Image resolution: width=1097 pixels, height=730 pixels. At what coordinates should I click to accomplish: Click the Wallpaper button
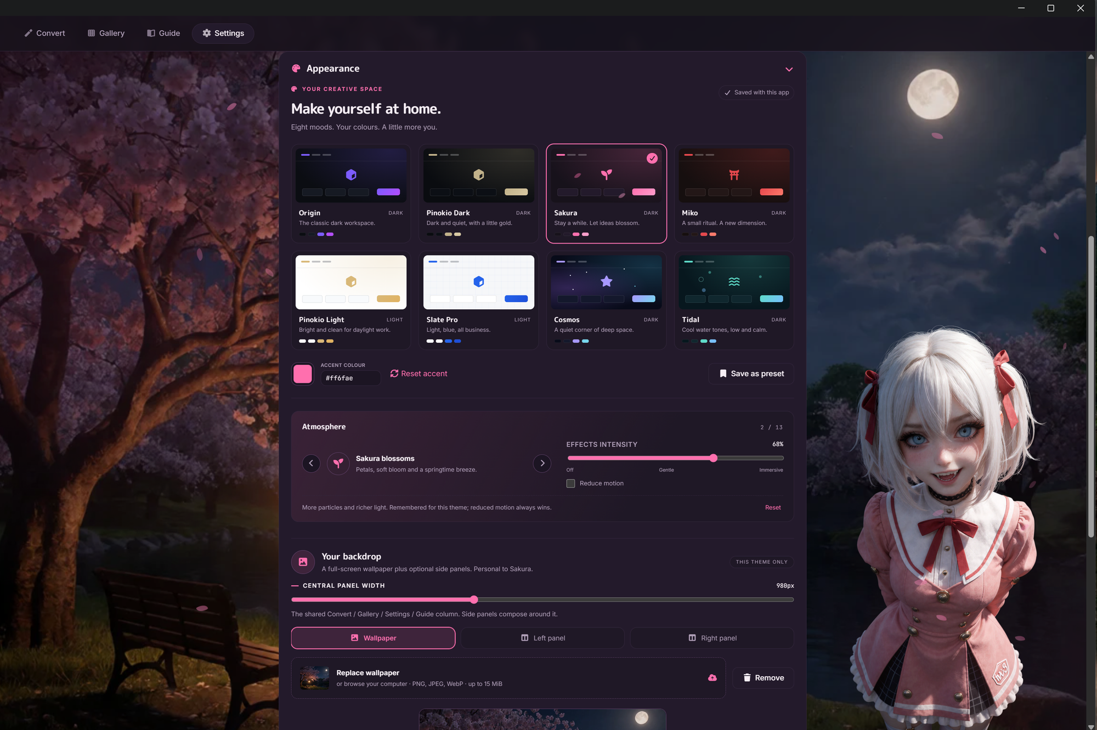pyautogui.click(x=373, y=638)
